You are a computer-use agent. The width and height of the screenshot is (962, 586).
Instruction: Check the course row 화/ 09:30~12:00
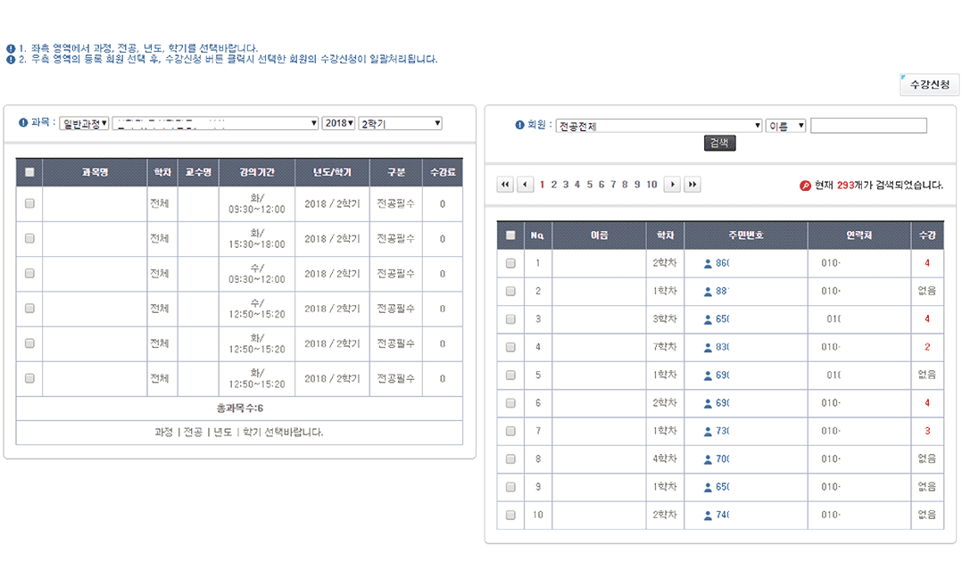29,203
